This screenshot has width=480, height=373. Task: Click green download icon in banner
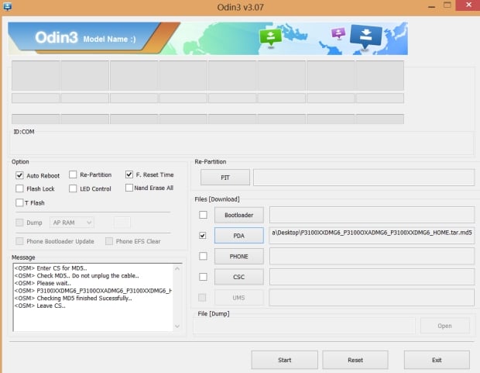coord(270,37)
